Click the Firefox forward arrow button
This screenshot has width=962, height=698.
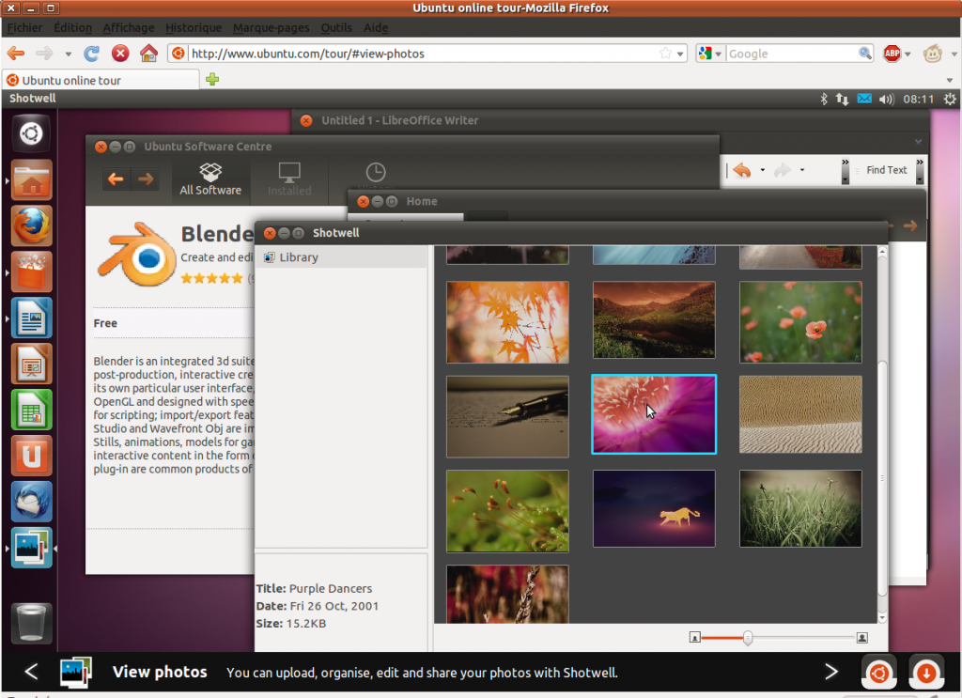tap(44, 54)
